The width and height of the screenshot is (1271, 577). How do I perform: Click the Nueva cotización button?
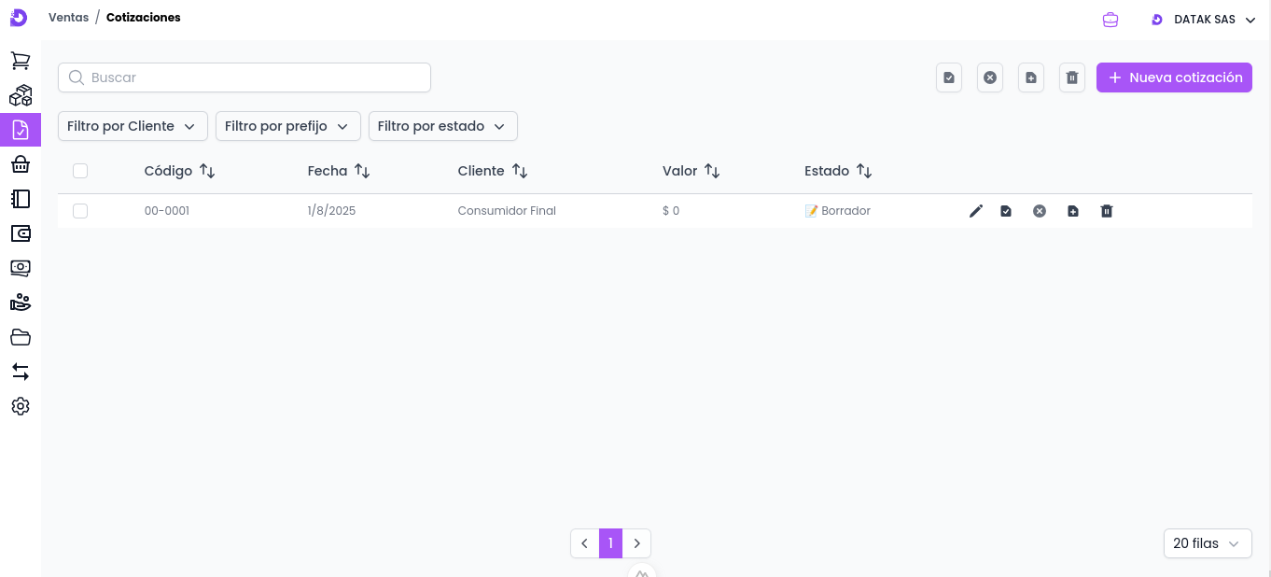point(1174,77)
